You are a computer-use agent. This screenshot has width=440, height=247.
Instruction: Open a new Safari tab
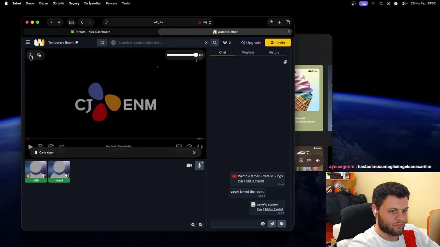coord(279,22)
